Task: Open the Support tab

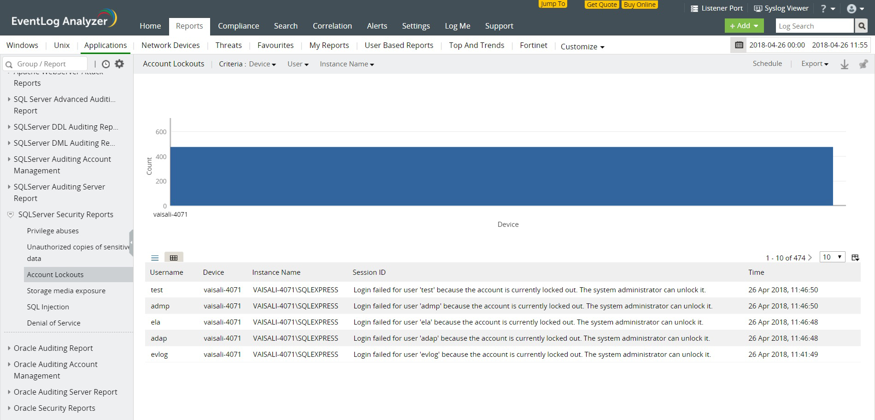Action: click(499, 26)
